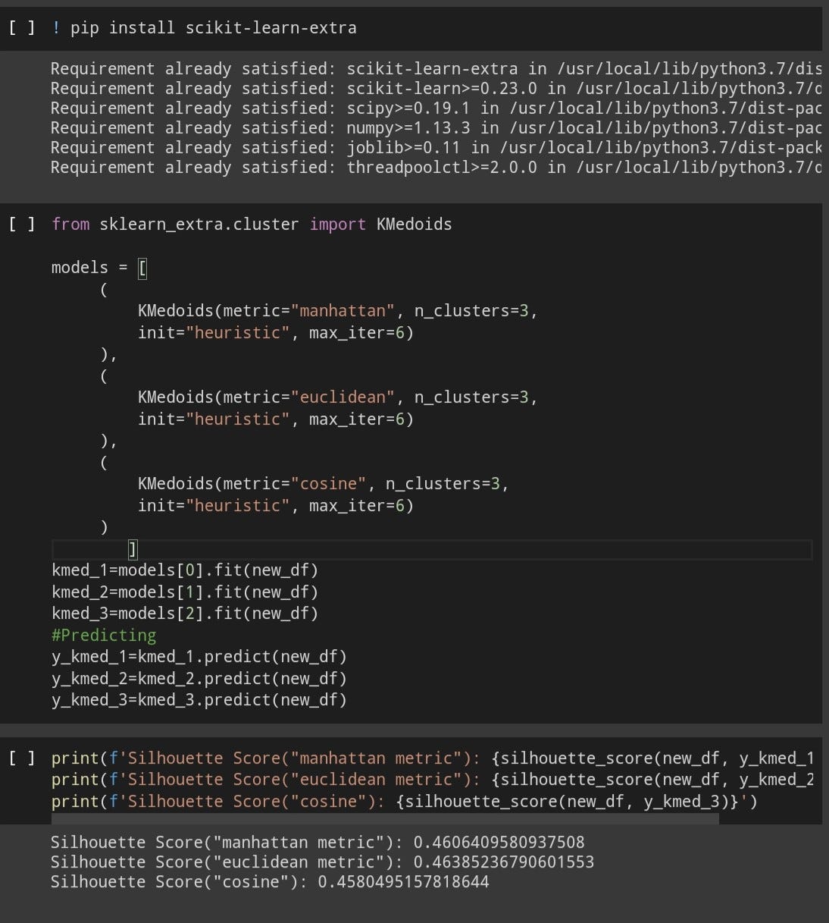This screenshot has width=829, height=923.
Task: Click the highlighted closing bracket of models list
Action: (x=133, y=548)
